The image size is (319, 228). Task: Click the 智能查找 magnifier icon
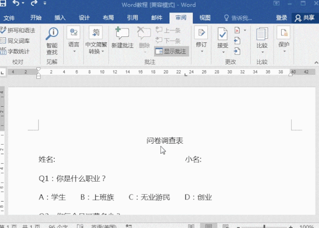click(52, 33)
